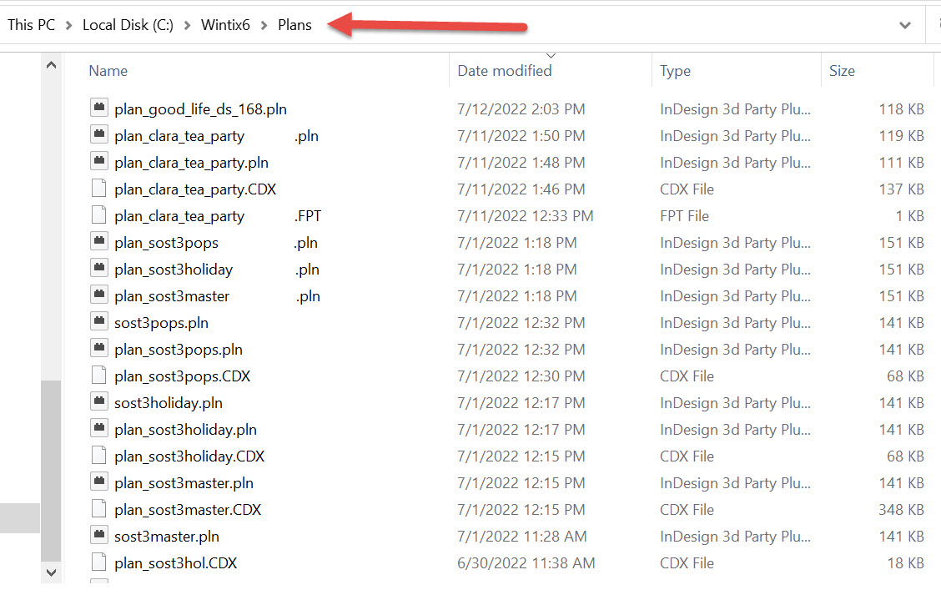The width and height of the screenshot is (941, 595).
Task: Select file plan_sost3pops.CDX
Action: pyautogui.click(x=183, y=376)
